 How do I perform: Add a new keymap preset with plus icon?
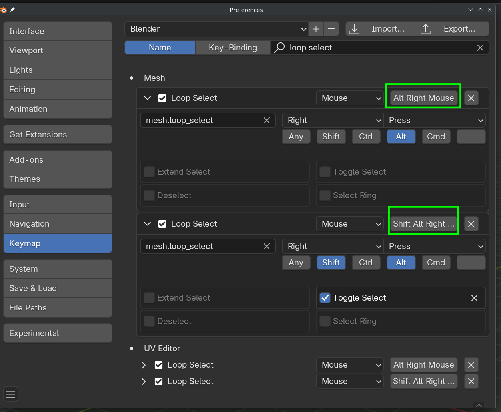coord(316,29)
